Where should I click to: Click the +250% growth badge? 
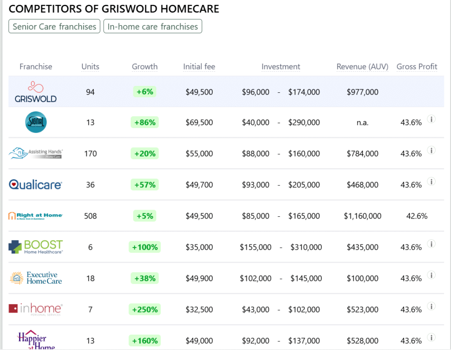click(144, 310)
